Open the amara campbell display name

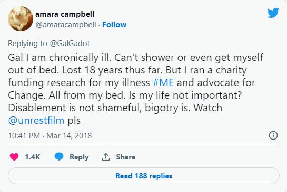click(x=65, y=14)
